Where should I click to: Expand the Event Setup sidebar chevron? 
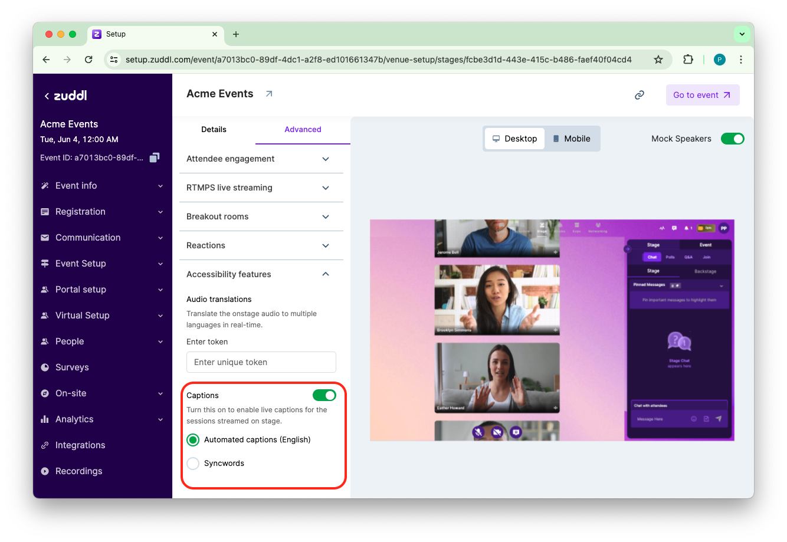160,264
